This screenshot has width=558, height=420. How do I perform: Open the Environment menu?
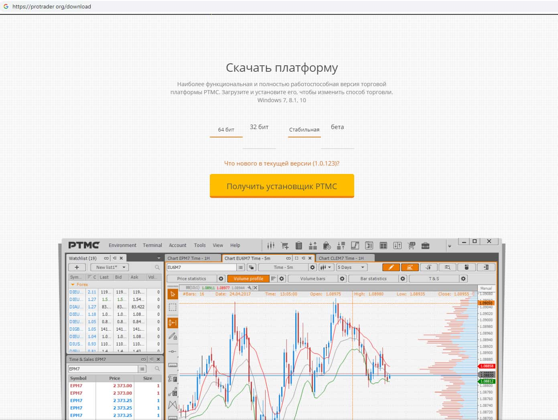tap(122, 245)
